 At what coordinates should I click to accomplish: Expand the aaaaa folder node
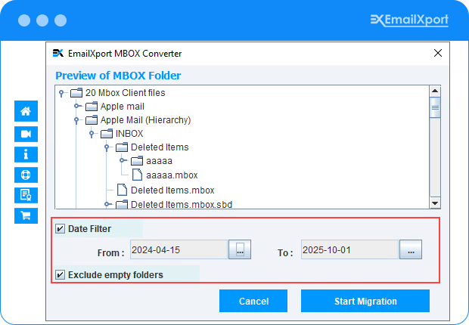122,161
